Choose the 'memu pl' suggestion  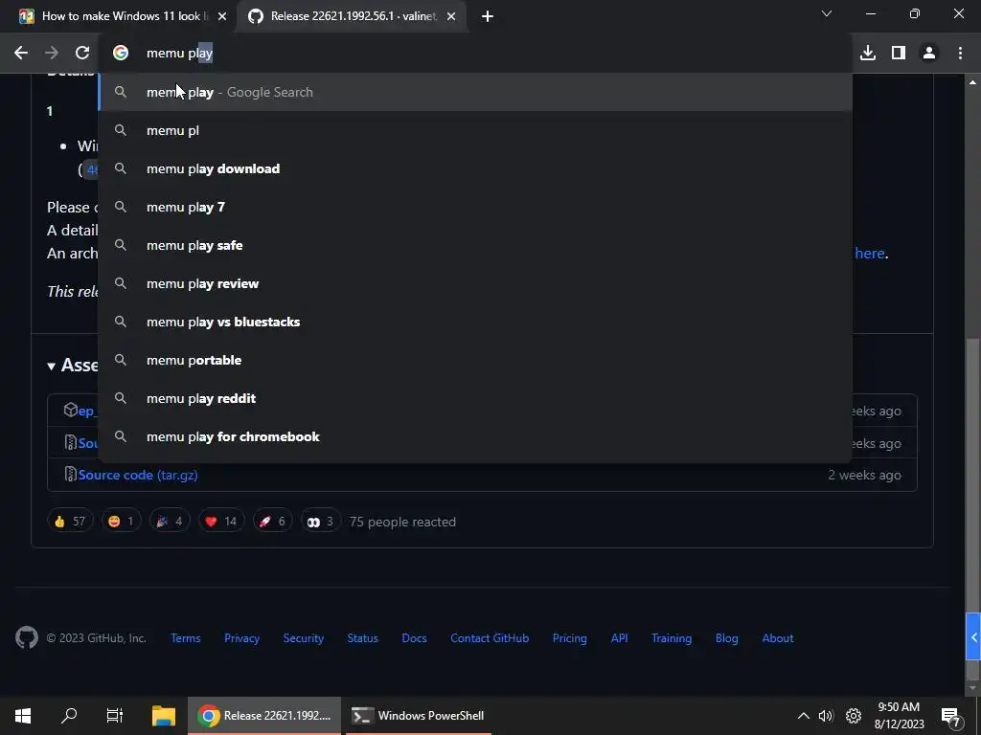[475, 130]
